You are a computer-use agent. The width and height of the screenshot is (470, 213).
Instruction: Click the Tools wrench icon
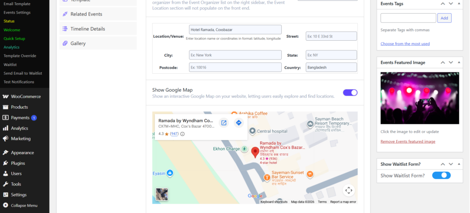pyautogui.click(x=6, y=184)
